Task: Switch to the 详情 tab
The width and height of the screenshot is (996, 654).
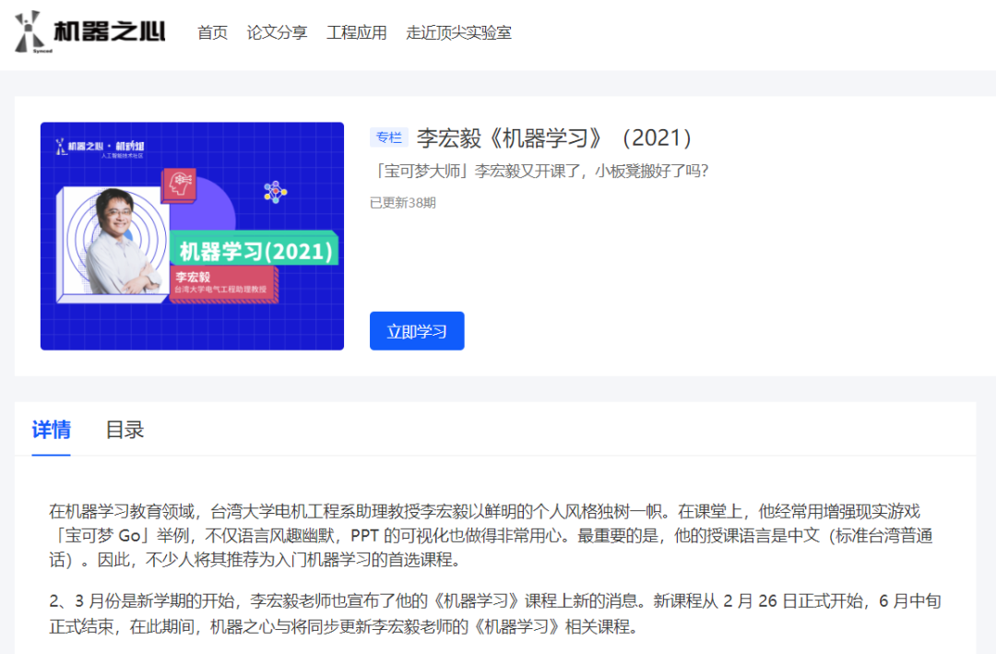Action: 51,430
